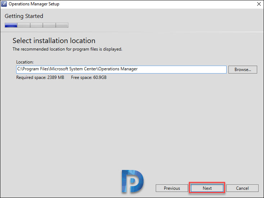Click the 'Free space: 60.9GB' text

(89, 77)
